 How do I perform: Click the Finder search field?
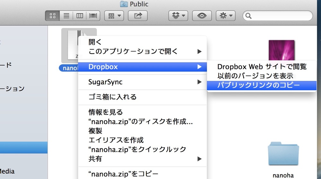[x=278, y=16]
